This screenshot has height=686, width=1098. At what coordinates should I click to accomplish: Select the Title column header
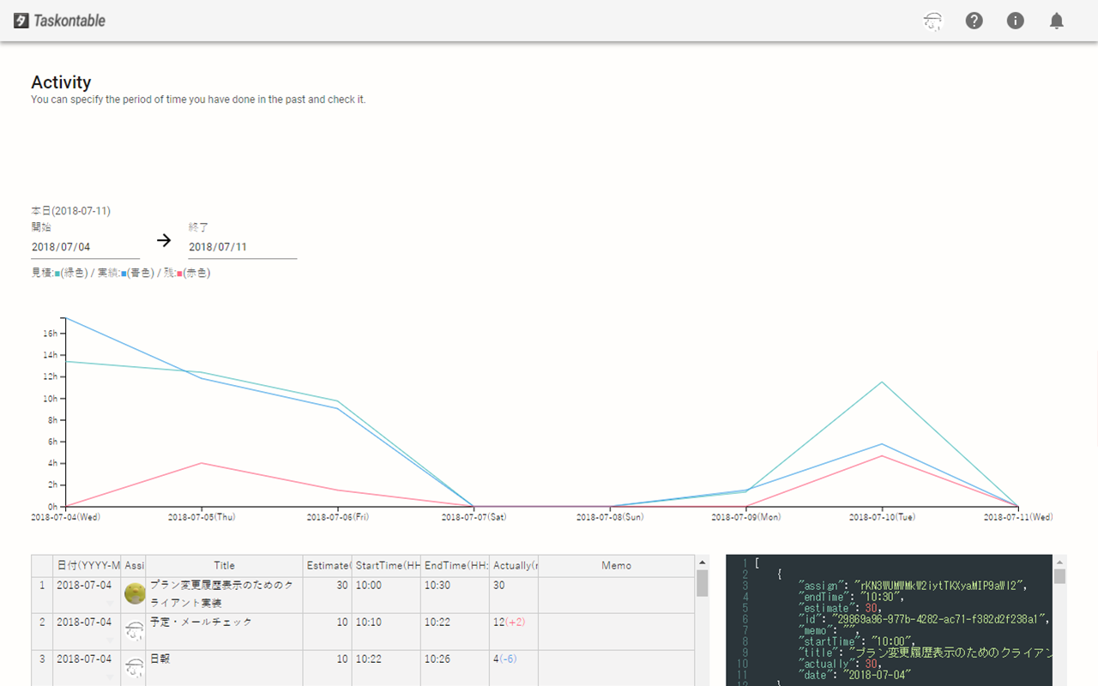(x=224, y=565)
